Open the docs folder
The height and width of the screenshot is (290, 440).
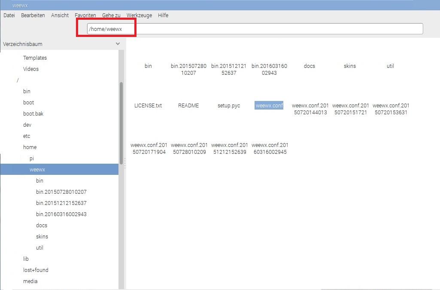(x=309, y=66)
